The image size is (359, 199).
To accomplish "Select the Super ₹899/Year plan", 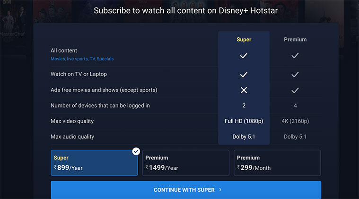I will click(x=94, y=163).
